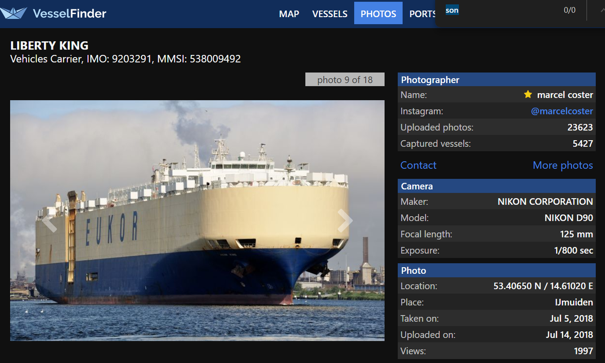Select the captured vessels count 5427
605x363 pixels.
(x=583, y=144)
